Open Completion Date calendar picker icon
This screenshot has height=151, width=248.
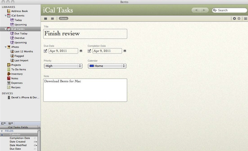pyautogui.click(x=125, y=51)
